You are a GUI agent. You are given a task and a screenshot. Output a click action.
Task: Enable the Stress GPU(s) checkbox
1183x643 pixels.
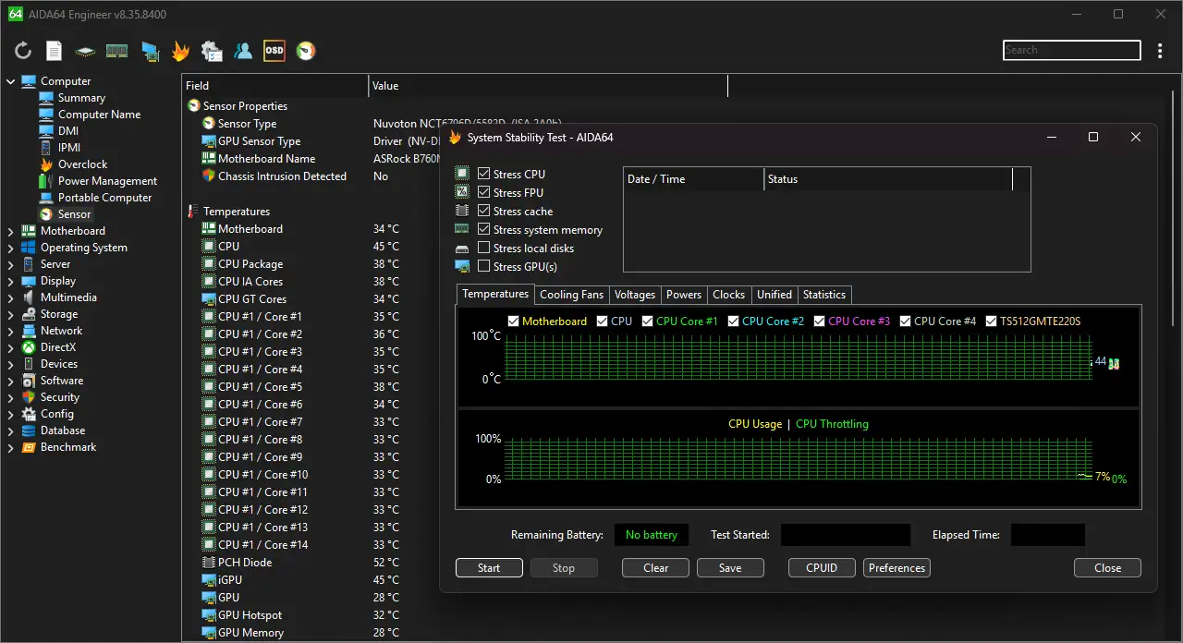point(483,266)
